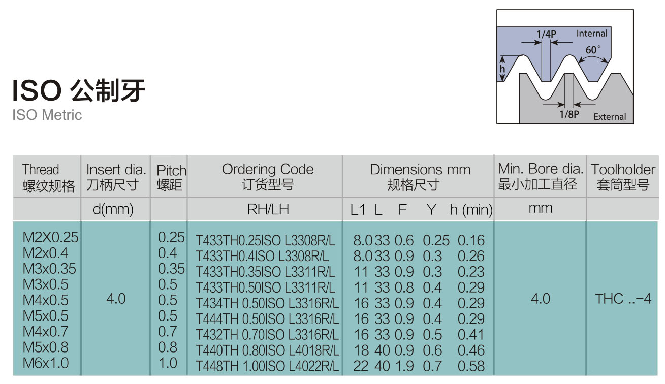Viewport: 665px width, 384px height.
Task: Click ordering code T448TH 1.00ISO L4022R/L
Action: (x=266, y=364)
